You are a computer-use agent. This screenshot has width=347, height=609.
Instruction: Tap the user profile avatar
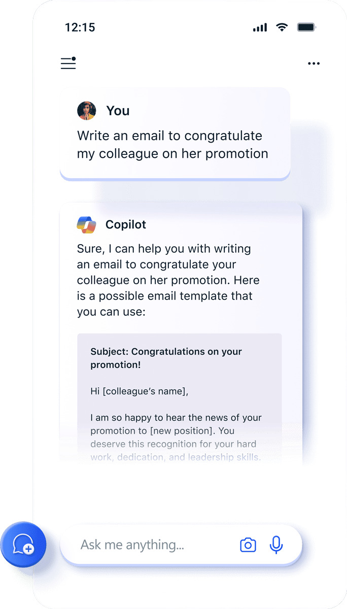(86, 111)
